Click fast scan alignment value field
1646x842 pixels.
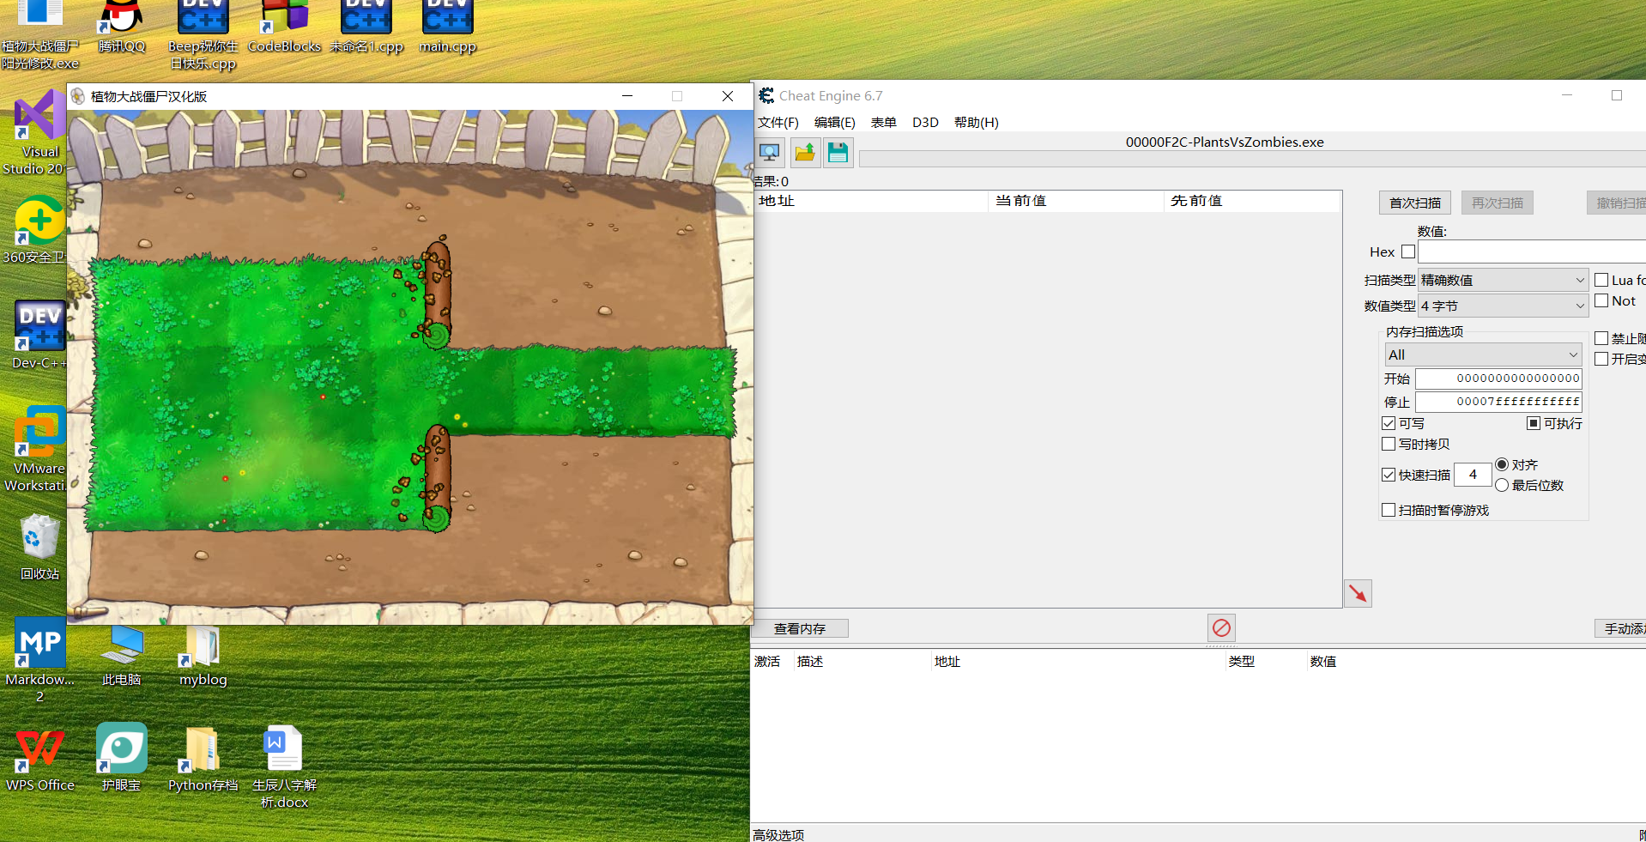click(1473, 474)
